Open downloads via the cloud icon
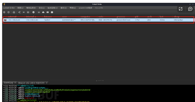195x102 pixels. pyautogui.click(x=43, y=12)
